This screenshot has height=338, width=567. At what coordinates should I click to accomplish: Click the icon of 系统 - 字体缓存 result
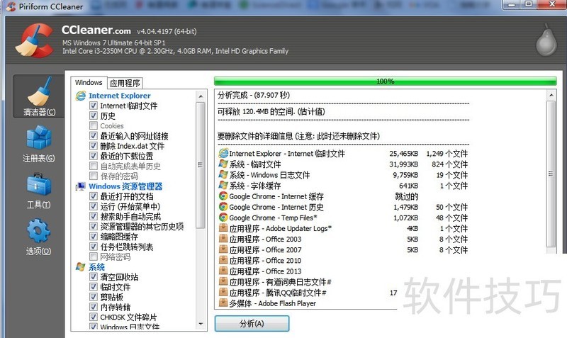[x=223, y=186]
